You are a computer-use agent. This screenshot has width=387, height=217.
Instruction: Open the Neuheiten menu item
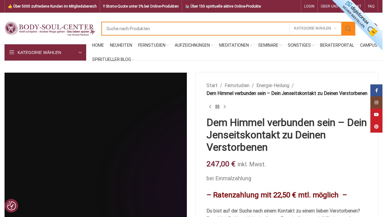click(x=121, y=45)
